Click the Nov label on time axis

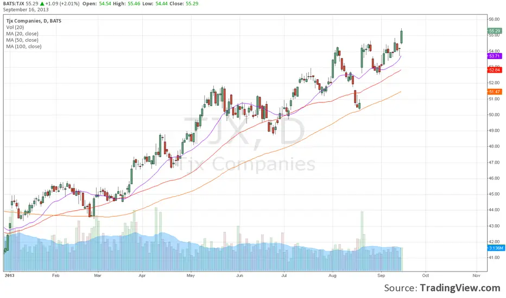click(477, 276)
